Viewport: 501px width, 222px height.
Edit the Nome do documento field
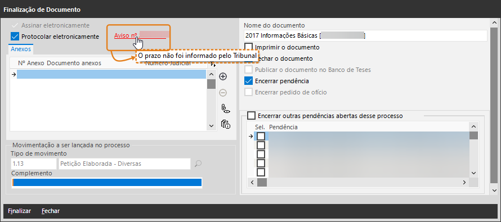click(x=365, y=35)
